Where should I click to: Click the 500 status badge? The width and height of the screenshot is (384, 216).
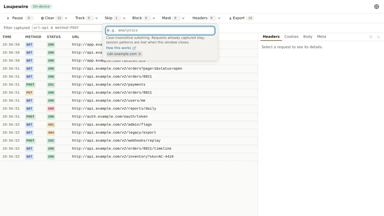[x=51, y=109]
